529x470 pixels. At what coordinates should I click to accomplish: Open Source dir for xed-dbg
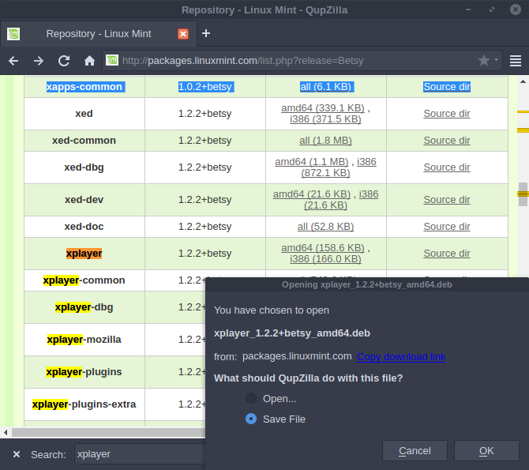(x=447, y=167)
